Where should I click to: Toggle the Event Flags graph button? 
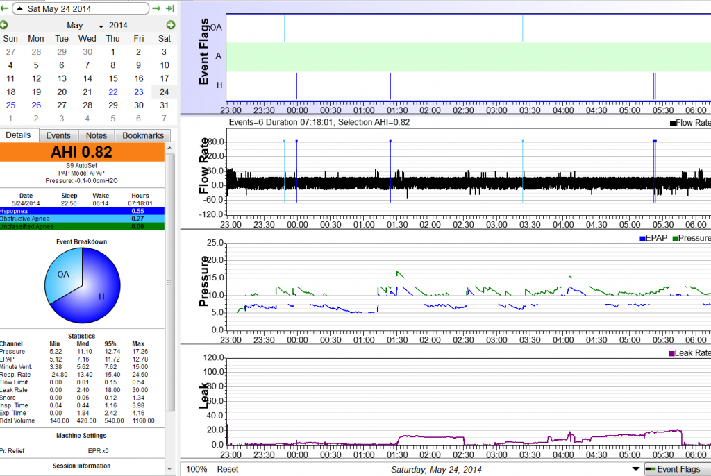pyautogui.click(x=676, y=469)
